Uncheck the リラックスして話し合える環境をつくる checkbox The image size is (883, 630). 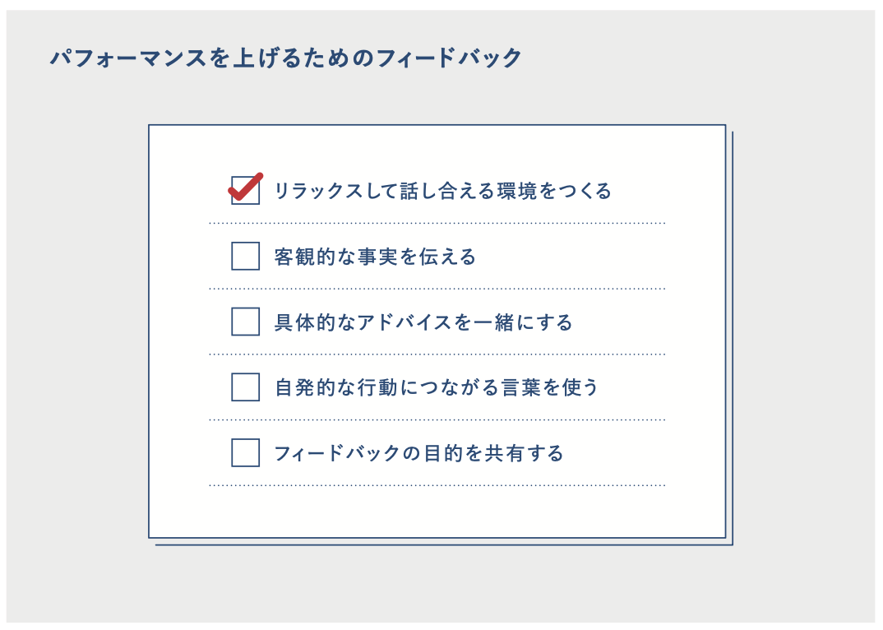[x=246, y=191]
